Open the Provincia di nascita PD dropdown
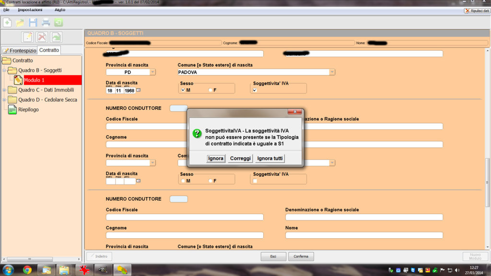The height and width of the screenshot is (276, 491). point(152,72)
